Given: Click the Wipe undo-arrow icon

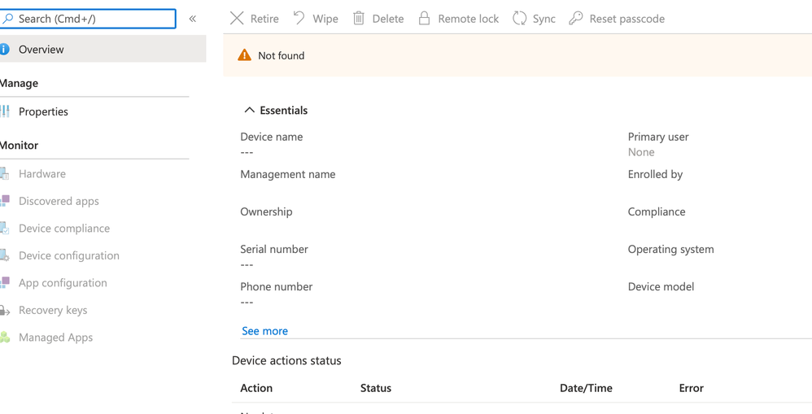Looking at the screenshot, I should (x=299, y=18).
